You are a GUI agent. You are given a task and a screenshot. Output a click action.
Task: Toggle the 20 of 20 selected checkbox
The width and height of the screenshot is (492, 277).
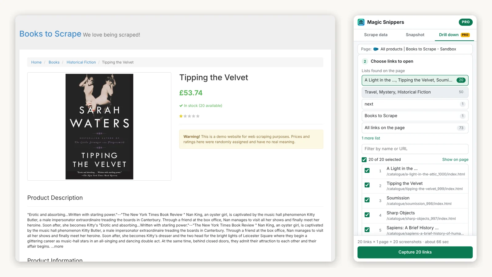[364, 159]
